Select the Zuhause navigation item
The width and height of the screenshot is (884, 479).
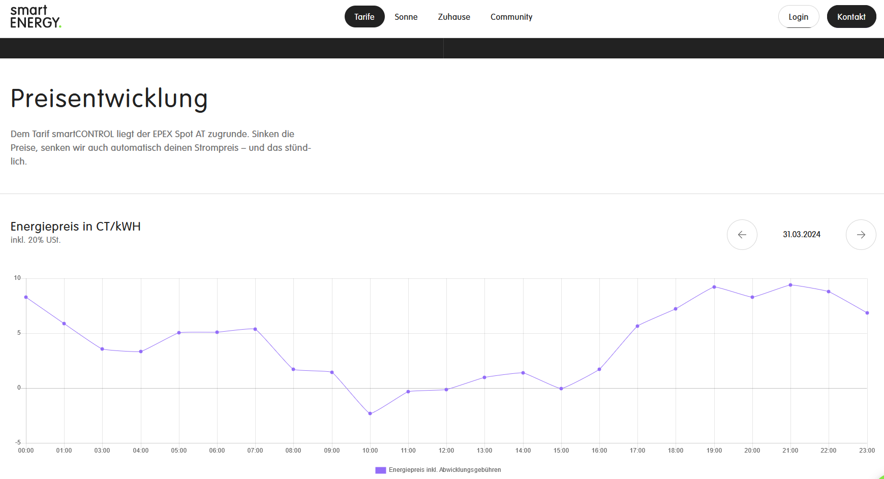pyautogui.click(x=454, y=17)
